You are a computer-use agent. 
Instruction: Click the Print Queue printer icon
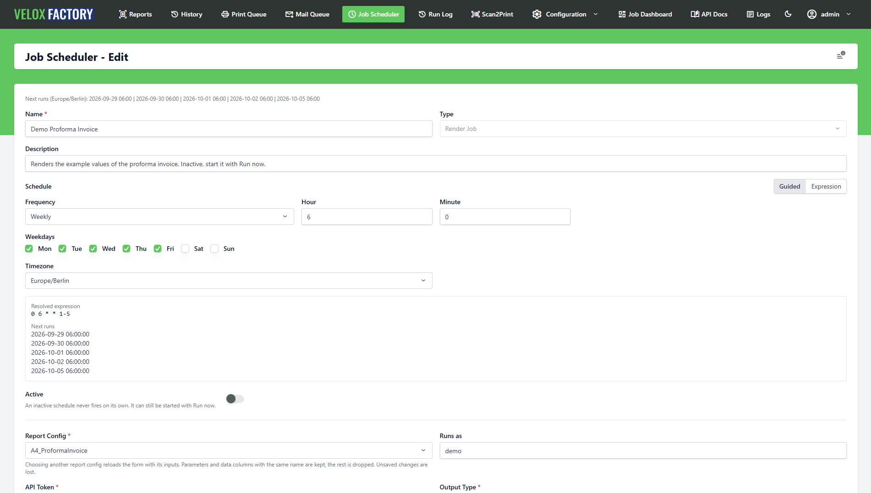pyautogui.click(x=225, y=14)
